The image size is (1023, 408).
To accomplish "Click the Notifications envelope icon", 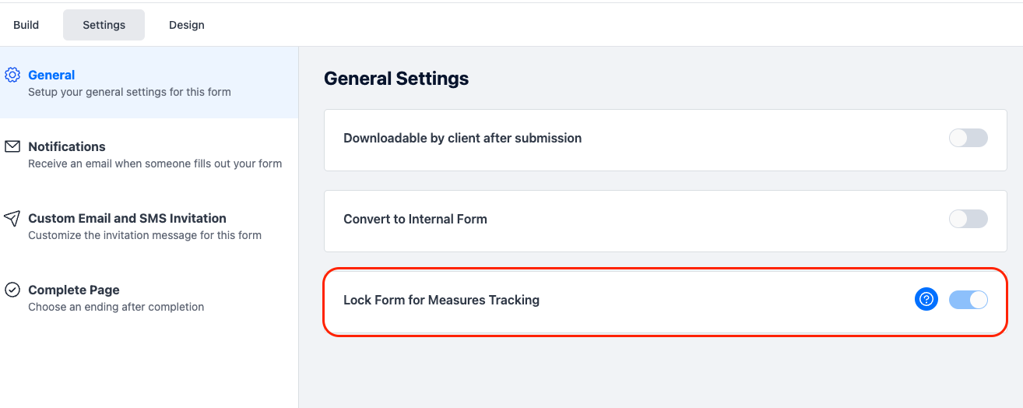I will (x=12, y=146).
